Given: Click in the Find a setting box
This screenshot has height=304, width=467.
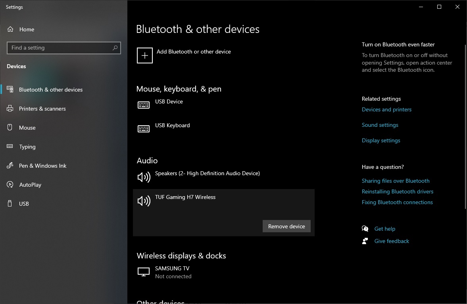Looking at the screenshot, I should [x=60, y=48].
